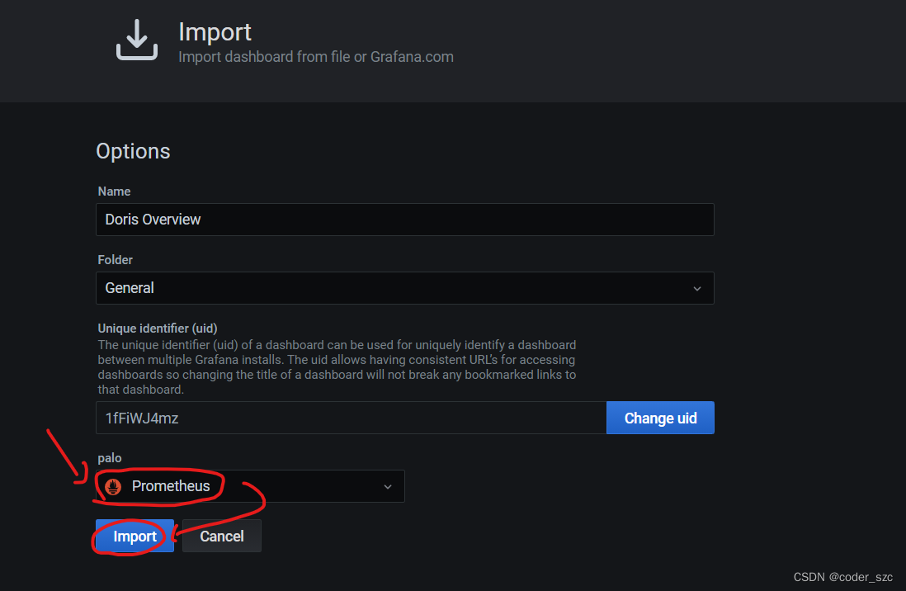906x591 pixels.
Task: Click the Folder field label
Action: 115,260
